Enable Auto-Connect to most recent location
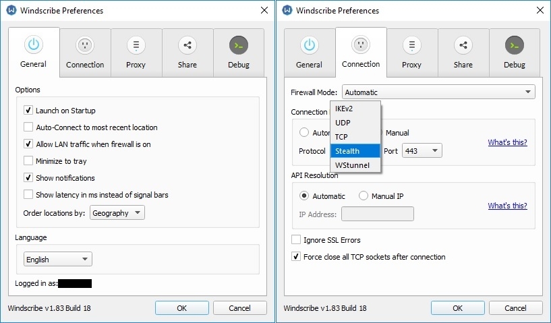 pyautogui.click(x=28, y=127)
